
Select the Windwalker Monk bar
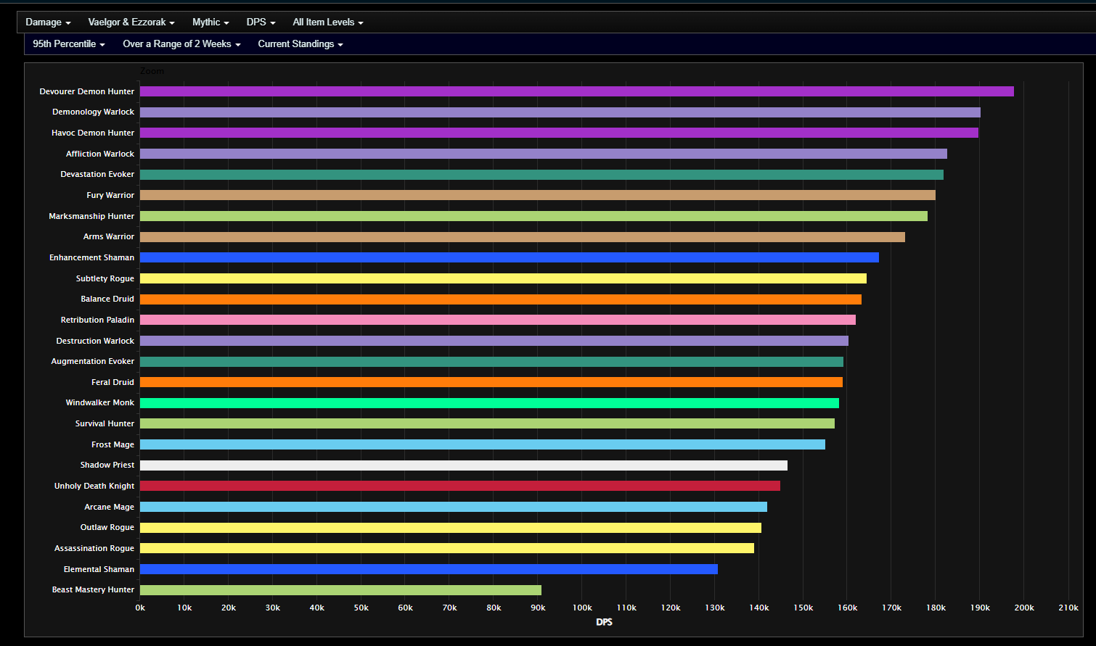pyautogui.click(x=489, y=403)
